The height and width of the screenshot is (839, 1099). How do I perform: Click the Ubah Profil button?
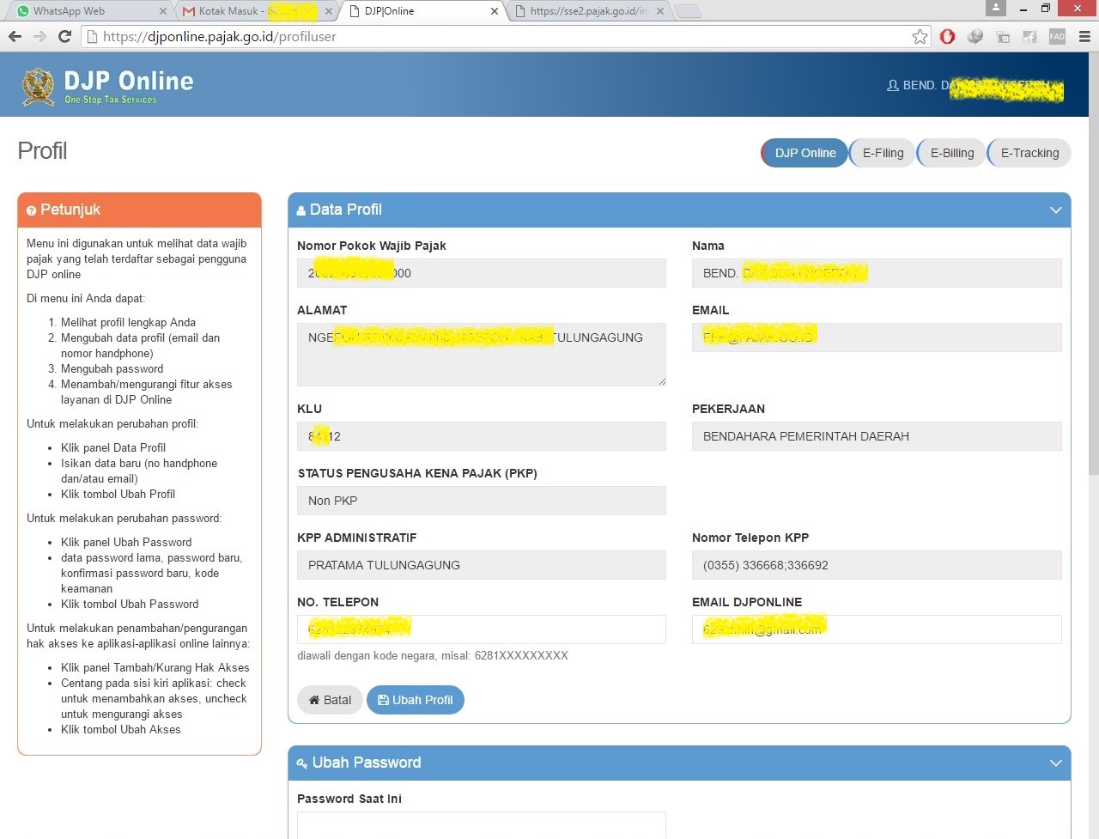[416, 700]
